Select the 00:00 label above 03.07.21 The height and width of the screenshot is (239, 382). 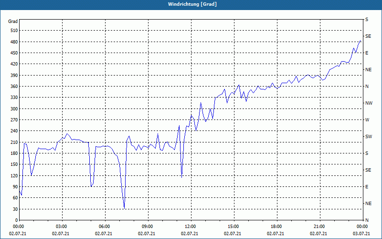click(x=362, y=227)
